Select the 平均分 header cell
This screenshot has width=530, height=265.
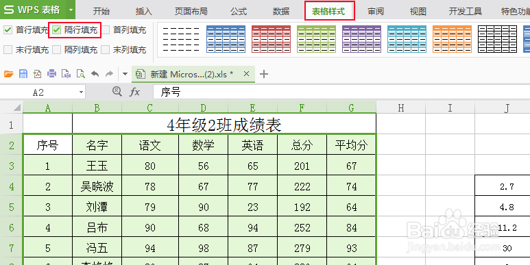pyautogui.click(x=351, y=145)
